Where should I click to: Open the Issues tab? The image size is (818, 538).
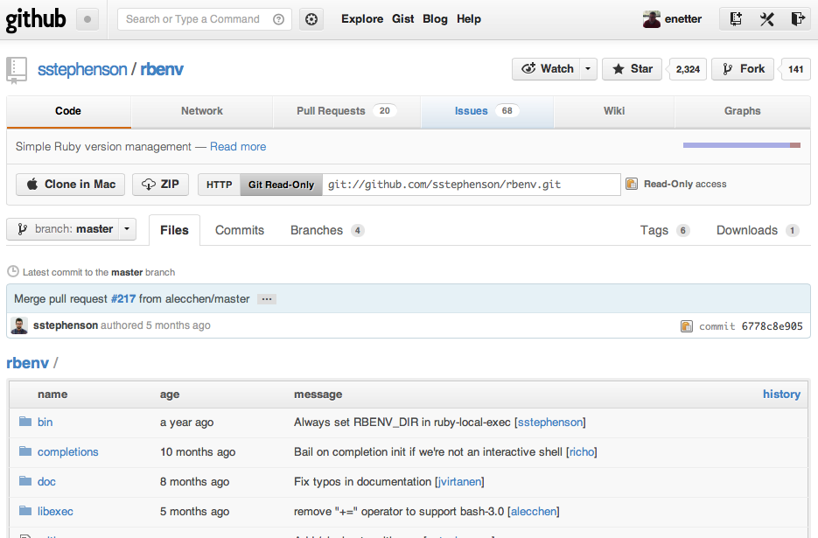486,111
